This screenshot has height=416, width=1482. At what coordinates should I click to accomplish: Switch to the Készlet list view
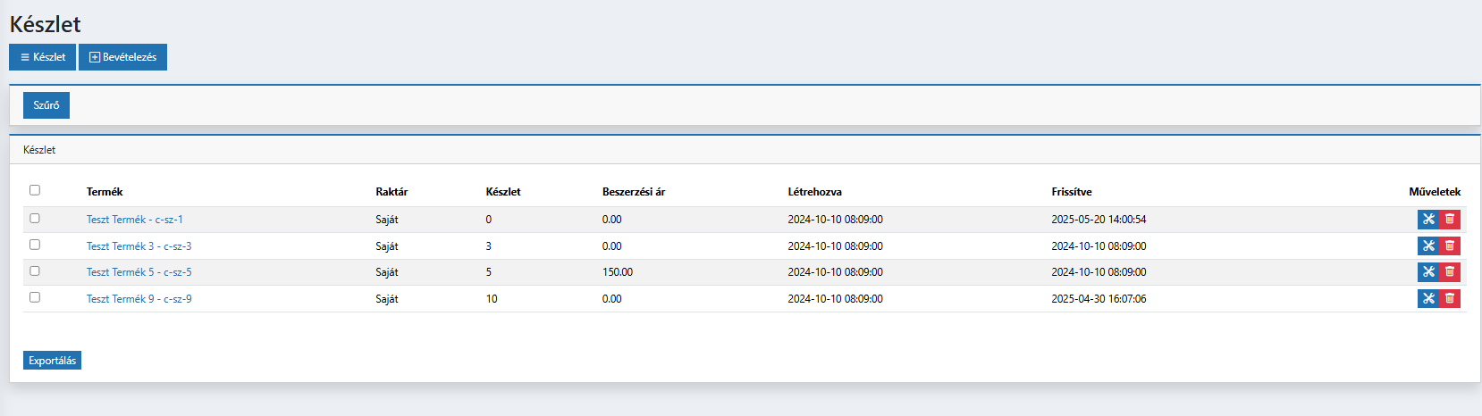(x=42, y=57)
